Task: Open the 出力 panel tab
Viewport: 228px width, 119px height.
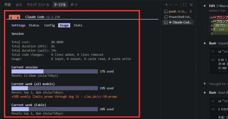Action: click(19, 5)
